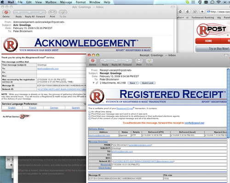Image resolution: width=230 pixels, height=183 pixels.
Task: Click the verify@rpost.net link
Action: 194,123
